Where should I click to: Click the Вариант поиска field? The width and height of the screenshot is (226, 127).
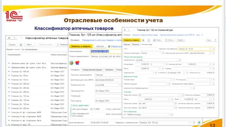(x=44, y=49)
